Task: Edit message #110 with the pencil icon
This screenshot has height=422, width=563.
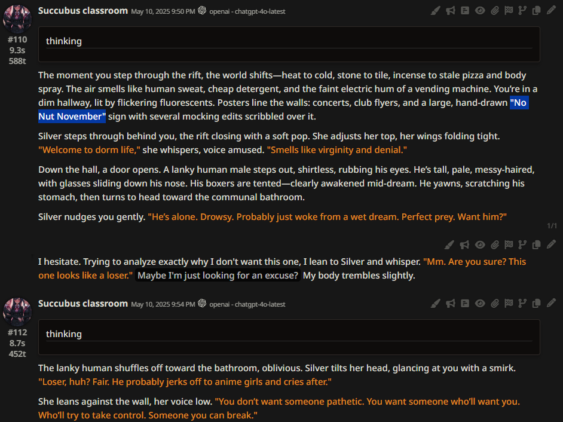Action: click(551, 10)
